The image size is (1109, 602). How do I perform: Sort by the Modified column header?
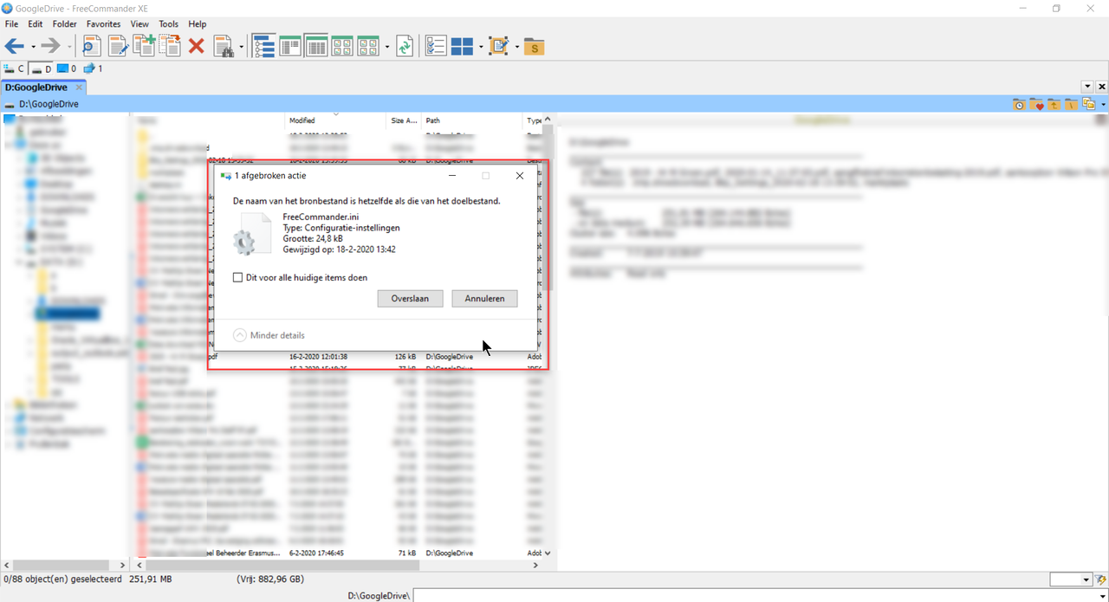coord(336,120)
